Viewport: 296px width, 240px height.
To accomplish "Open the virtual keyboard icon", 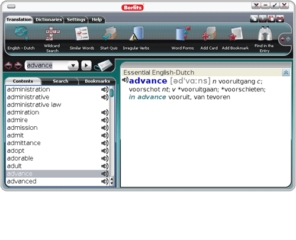I will click(104, 65).
